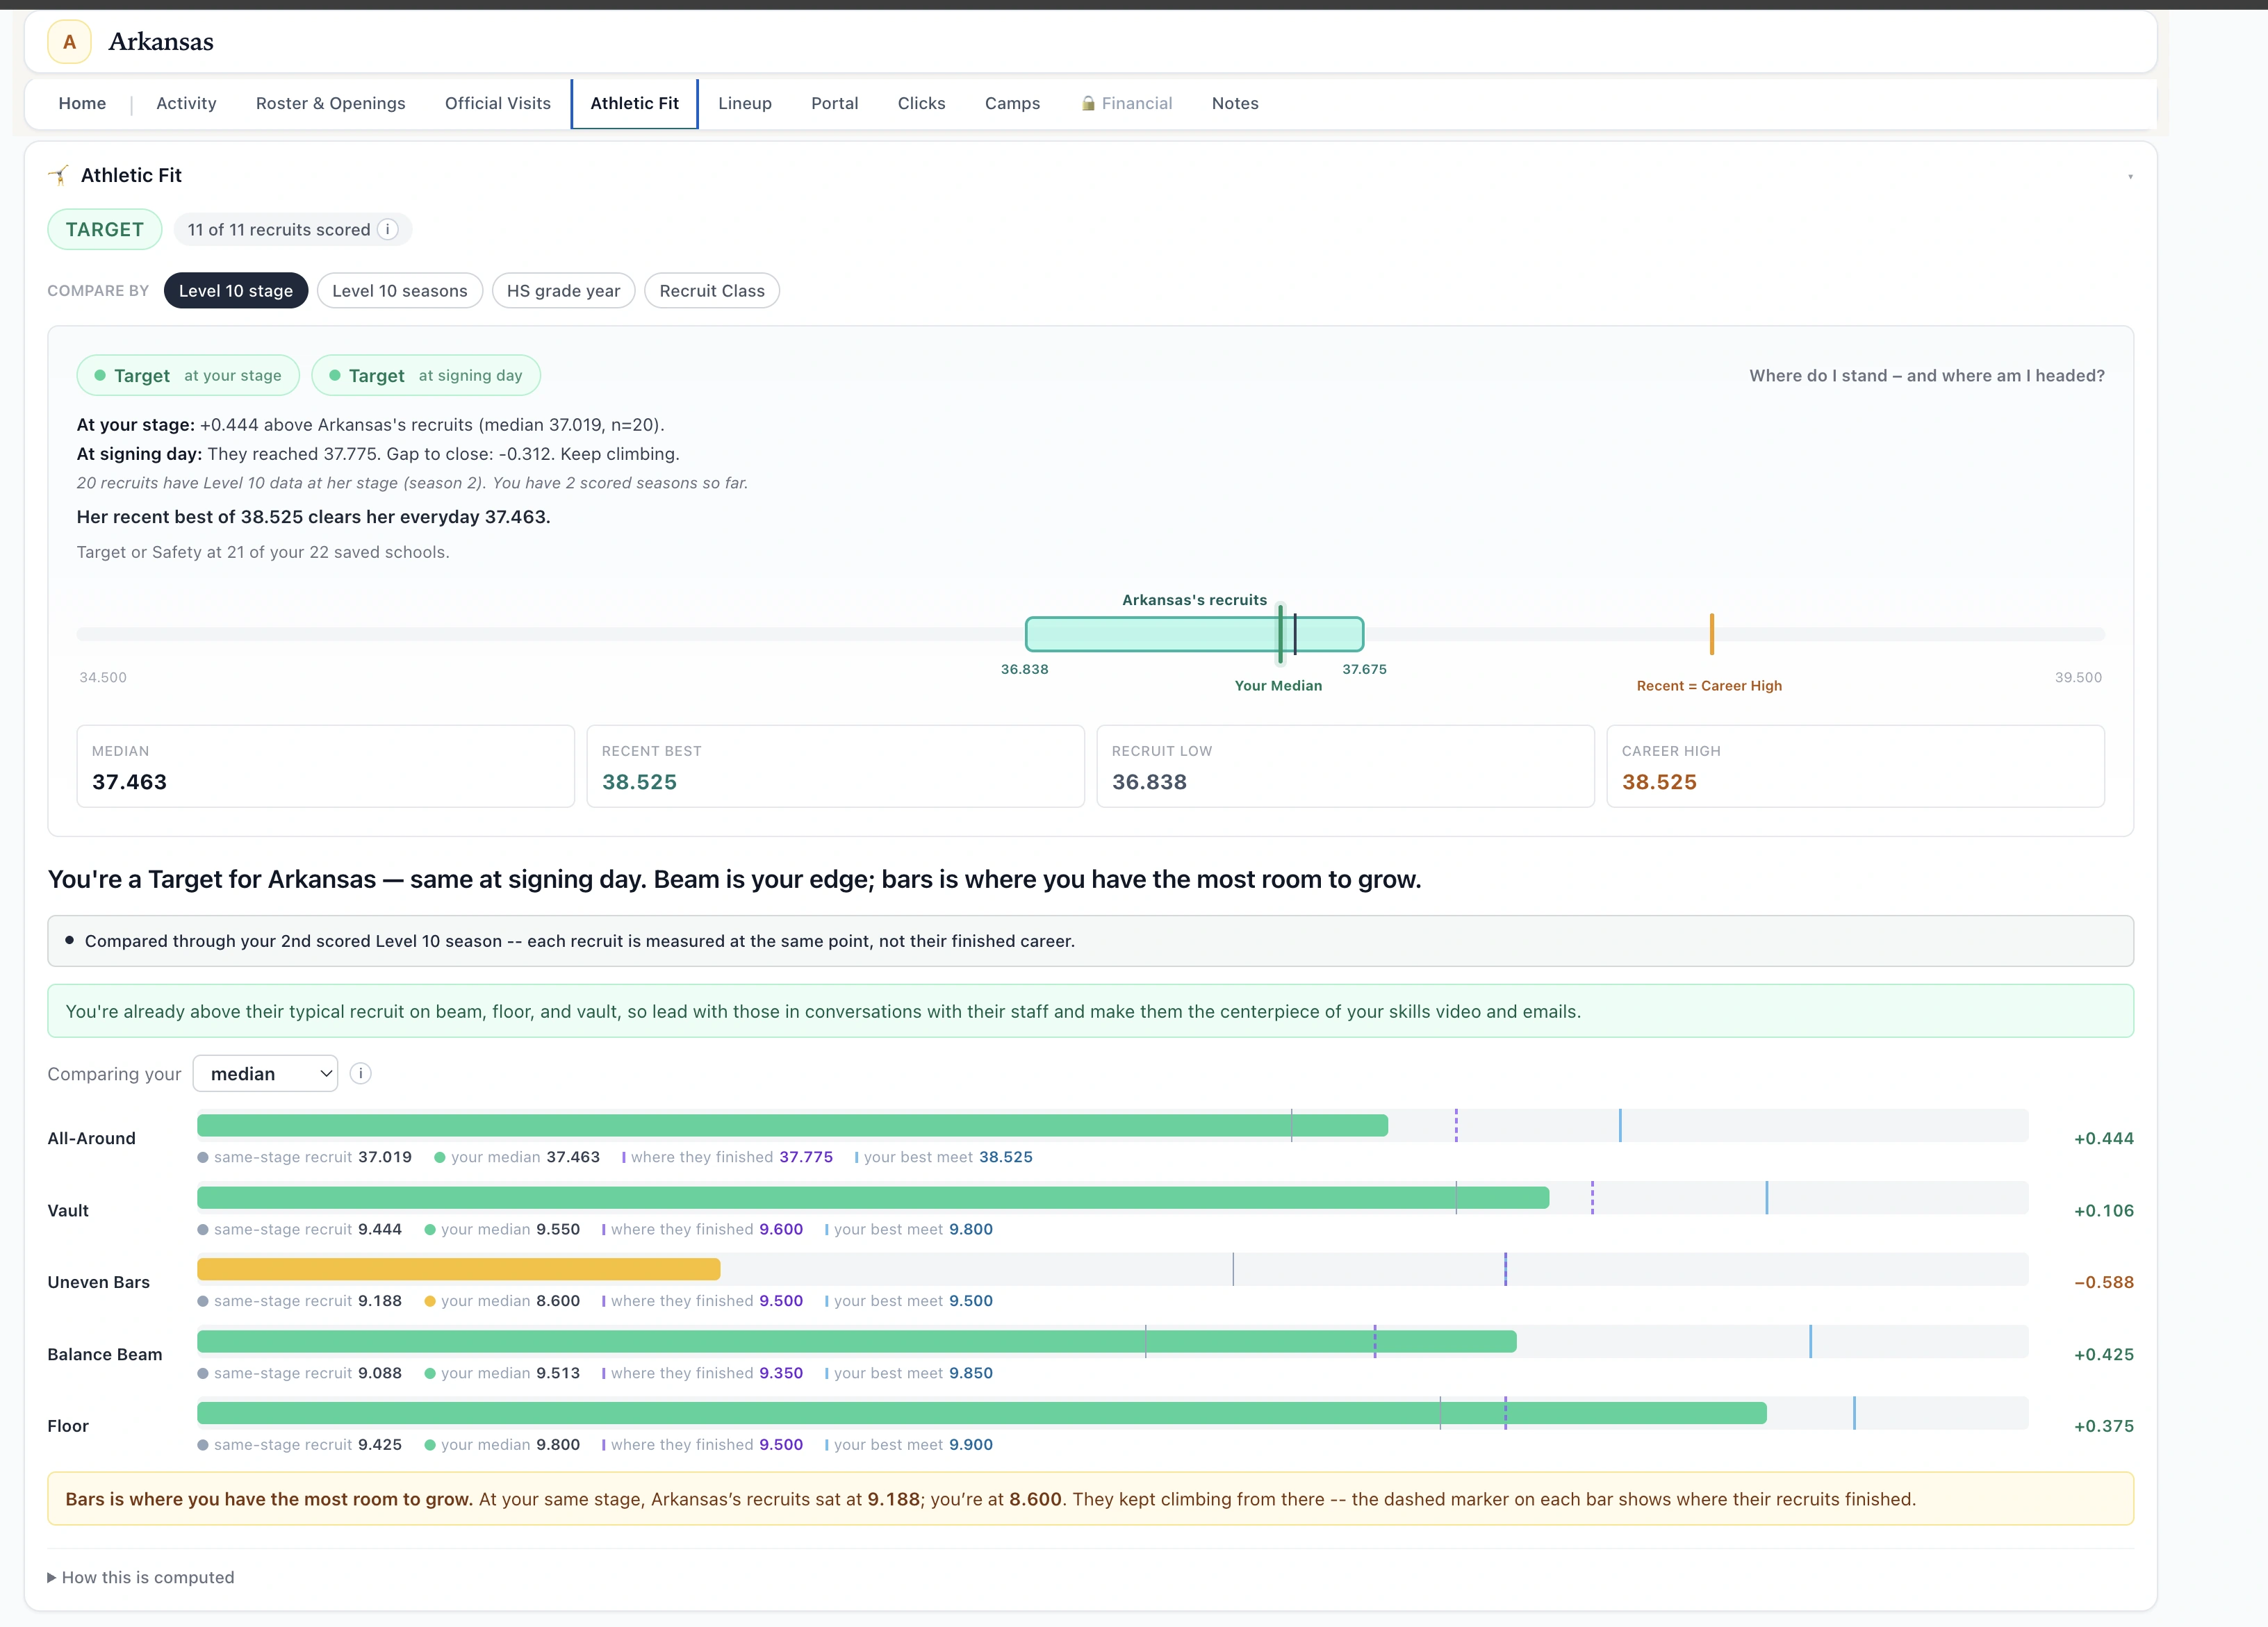2268x1627 pixels.
Task: Switch to the Official Visits tab
Action: click(498, 103)
